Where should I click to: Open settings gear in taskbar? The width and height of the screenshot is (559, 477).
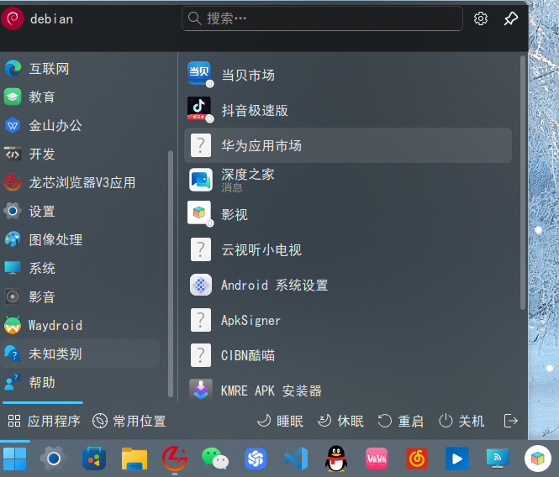(54, 459)
